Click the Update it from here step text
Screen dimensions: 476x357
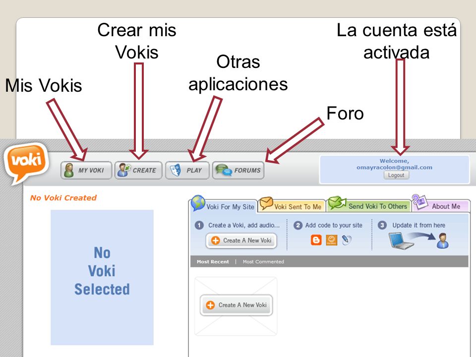point(418,225)
